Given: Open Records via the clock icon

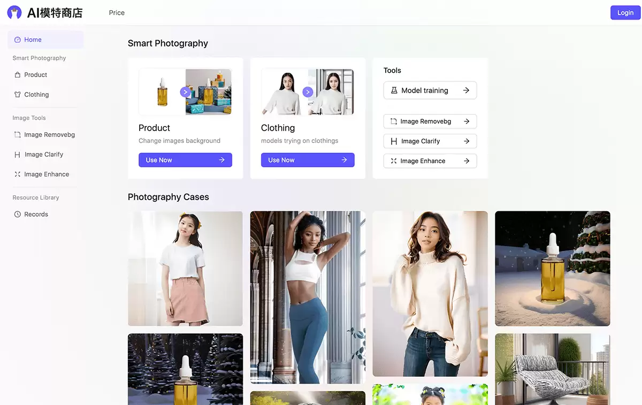Looking at the screenshot, I should coord(18,214).
